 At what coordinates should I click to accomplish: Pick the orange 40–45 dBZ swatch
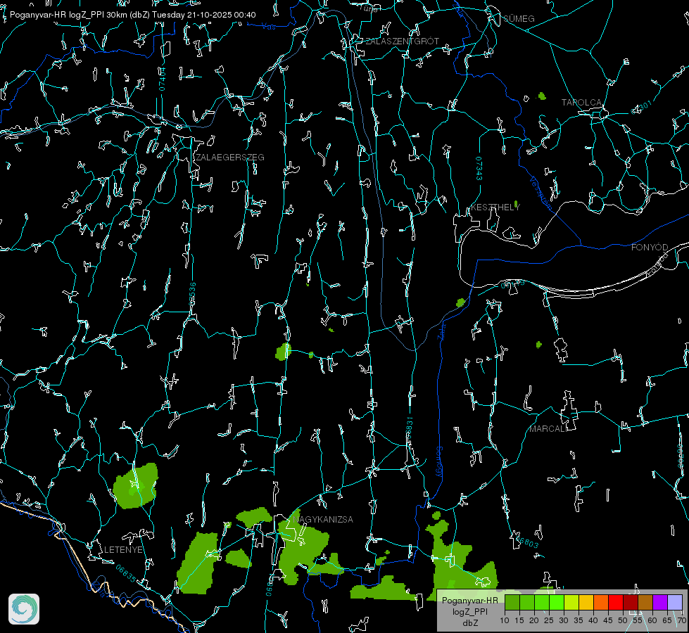[x=601, y=602]
